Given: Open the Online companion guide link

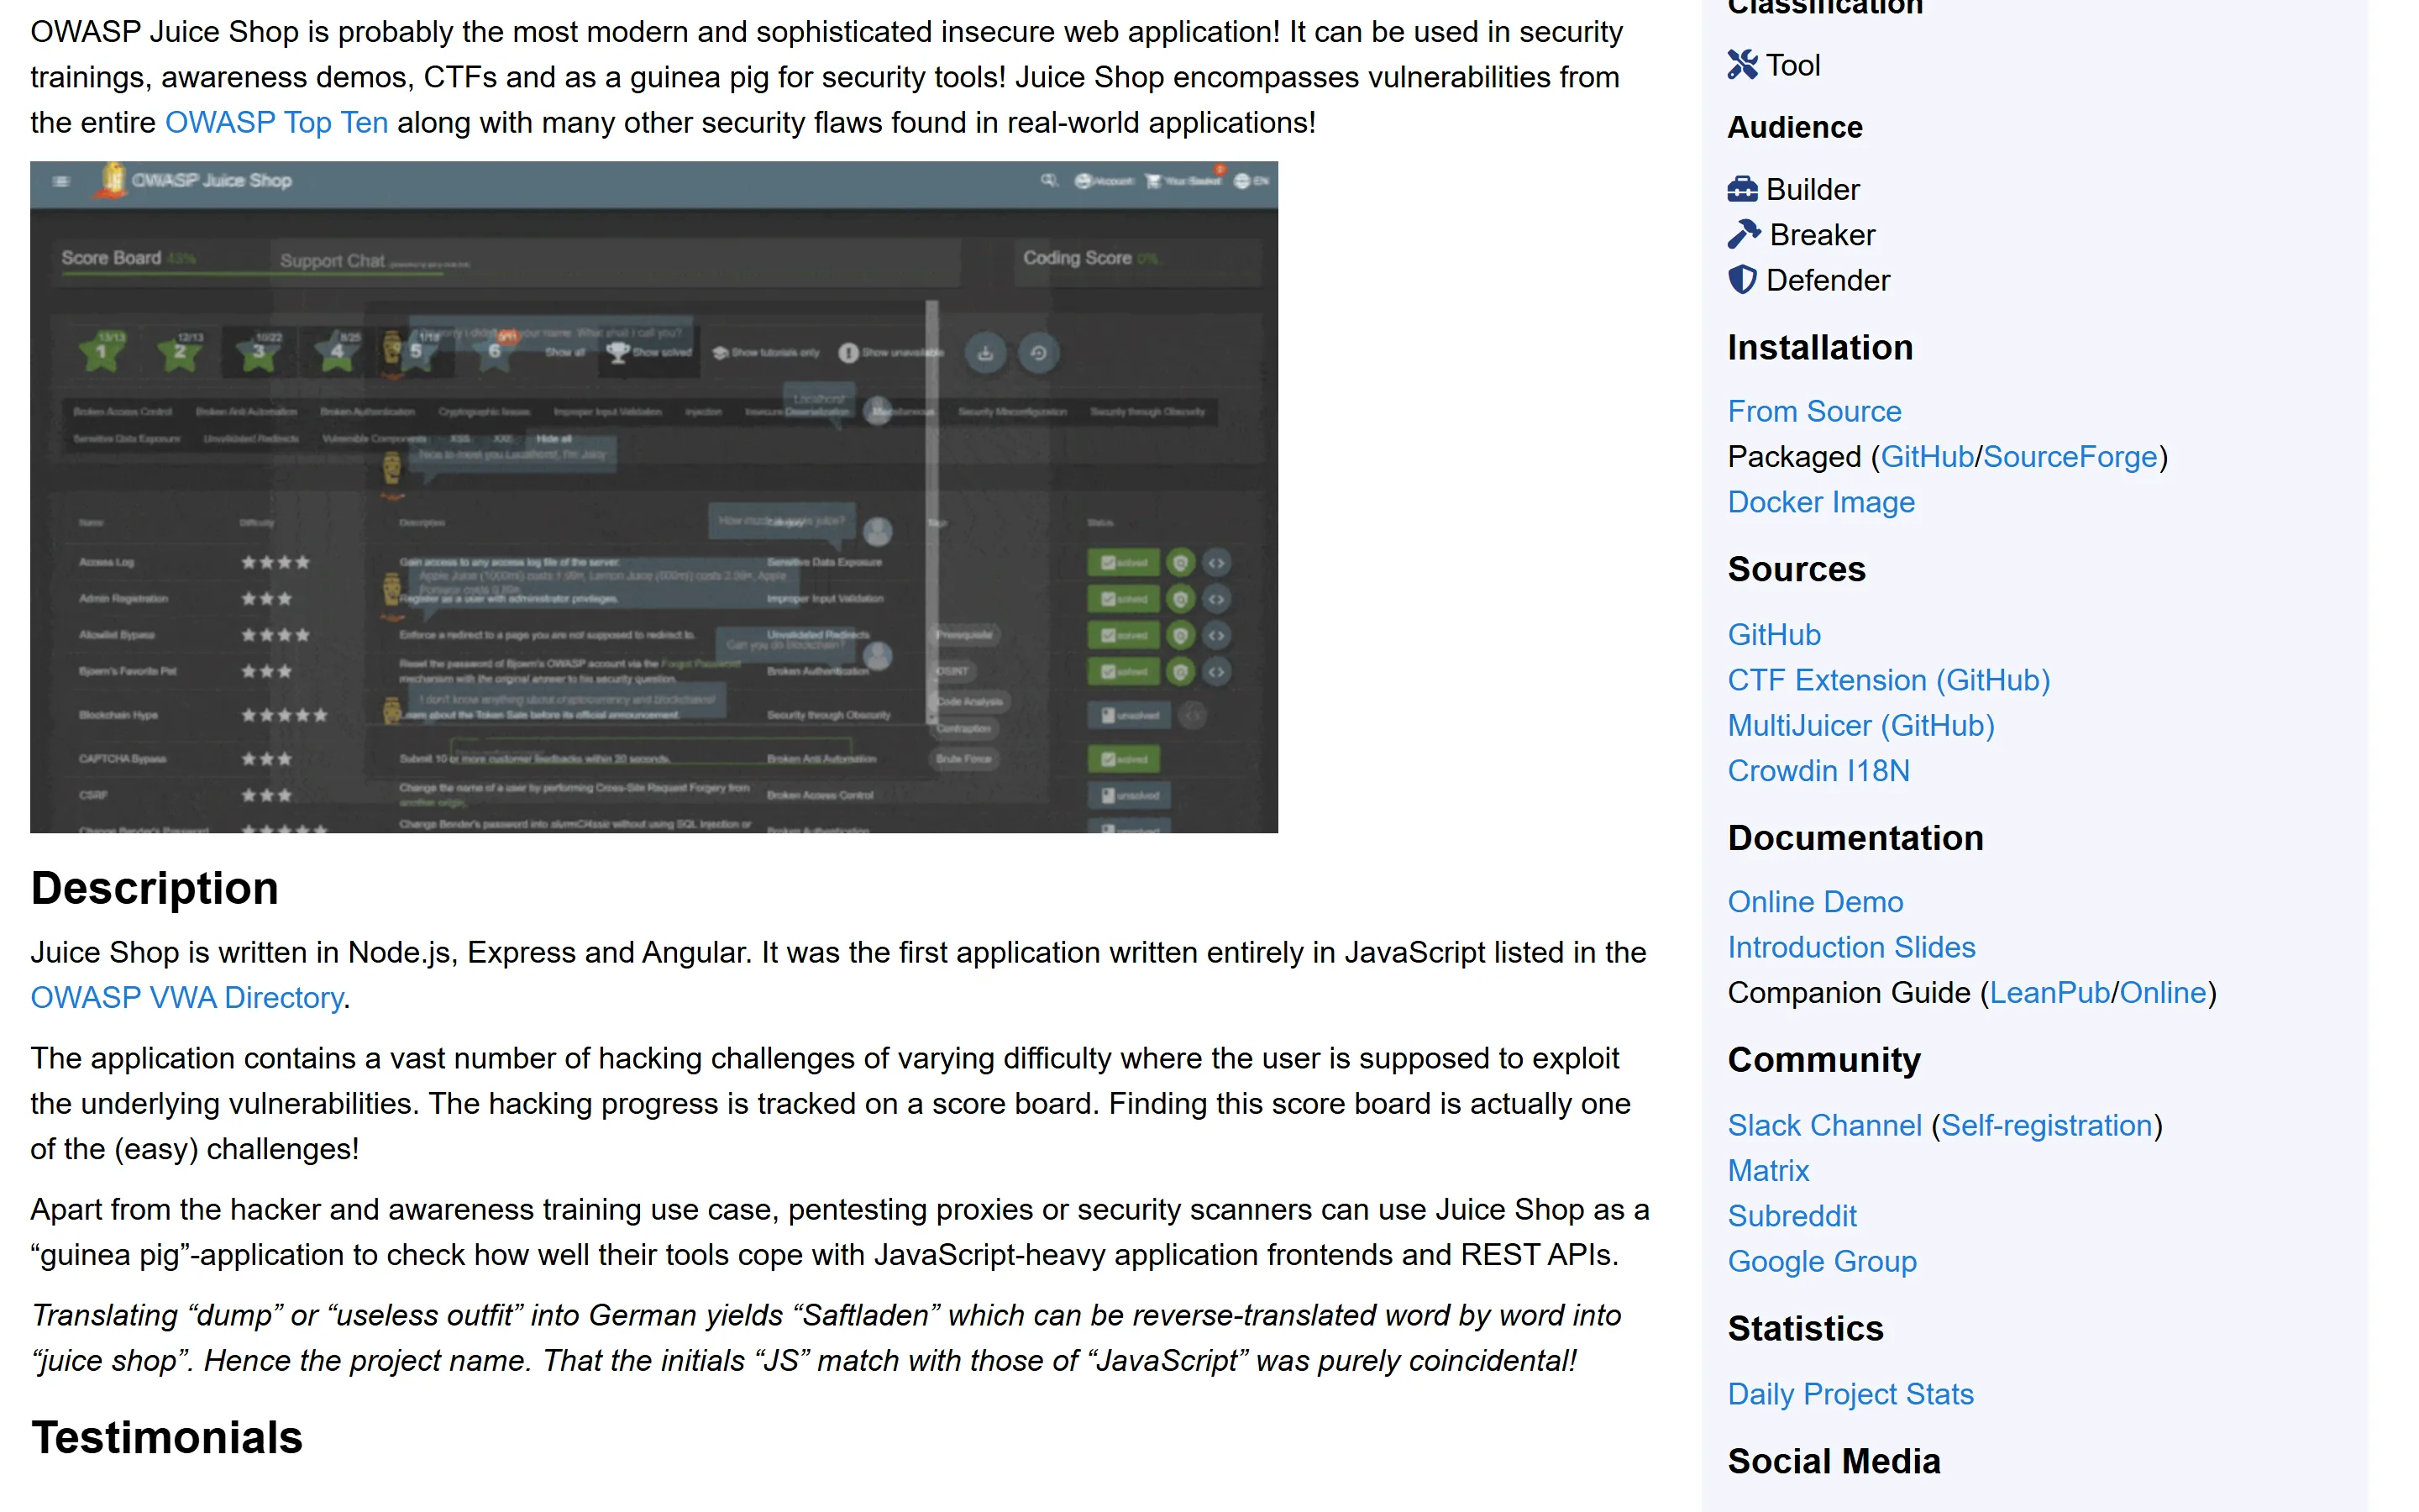Looking at the screenshot, I should (x=2163, y=992).
